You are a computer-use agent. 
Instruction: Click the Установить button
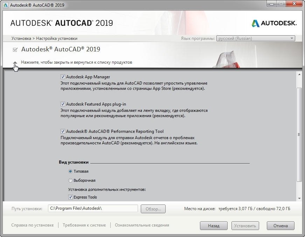tap(245, 226)
